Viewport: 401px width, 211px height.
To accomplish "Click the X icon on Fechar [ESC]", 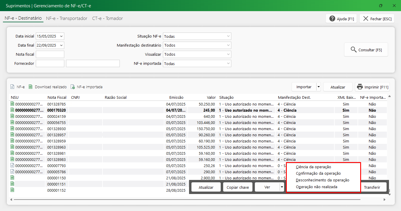I will [x=365, y=18].
